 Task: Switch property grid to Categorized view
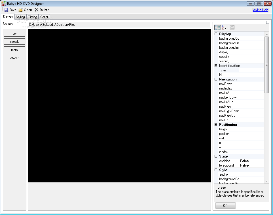[x=217, y=27]
